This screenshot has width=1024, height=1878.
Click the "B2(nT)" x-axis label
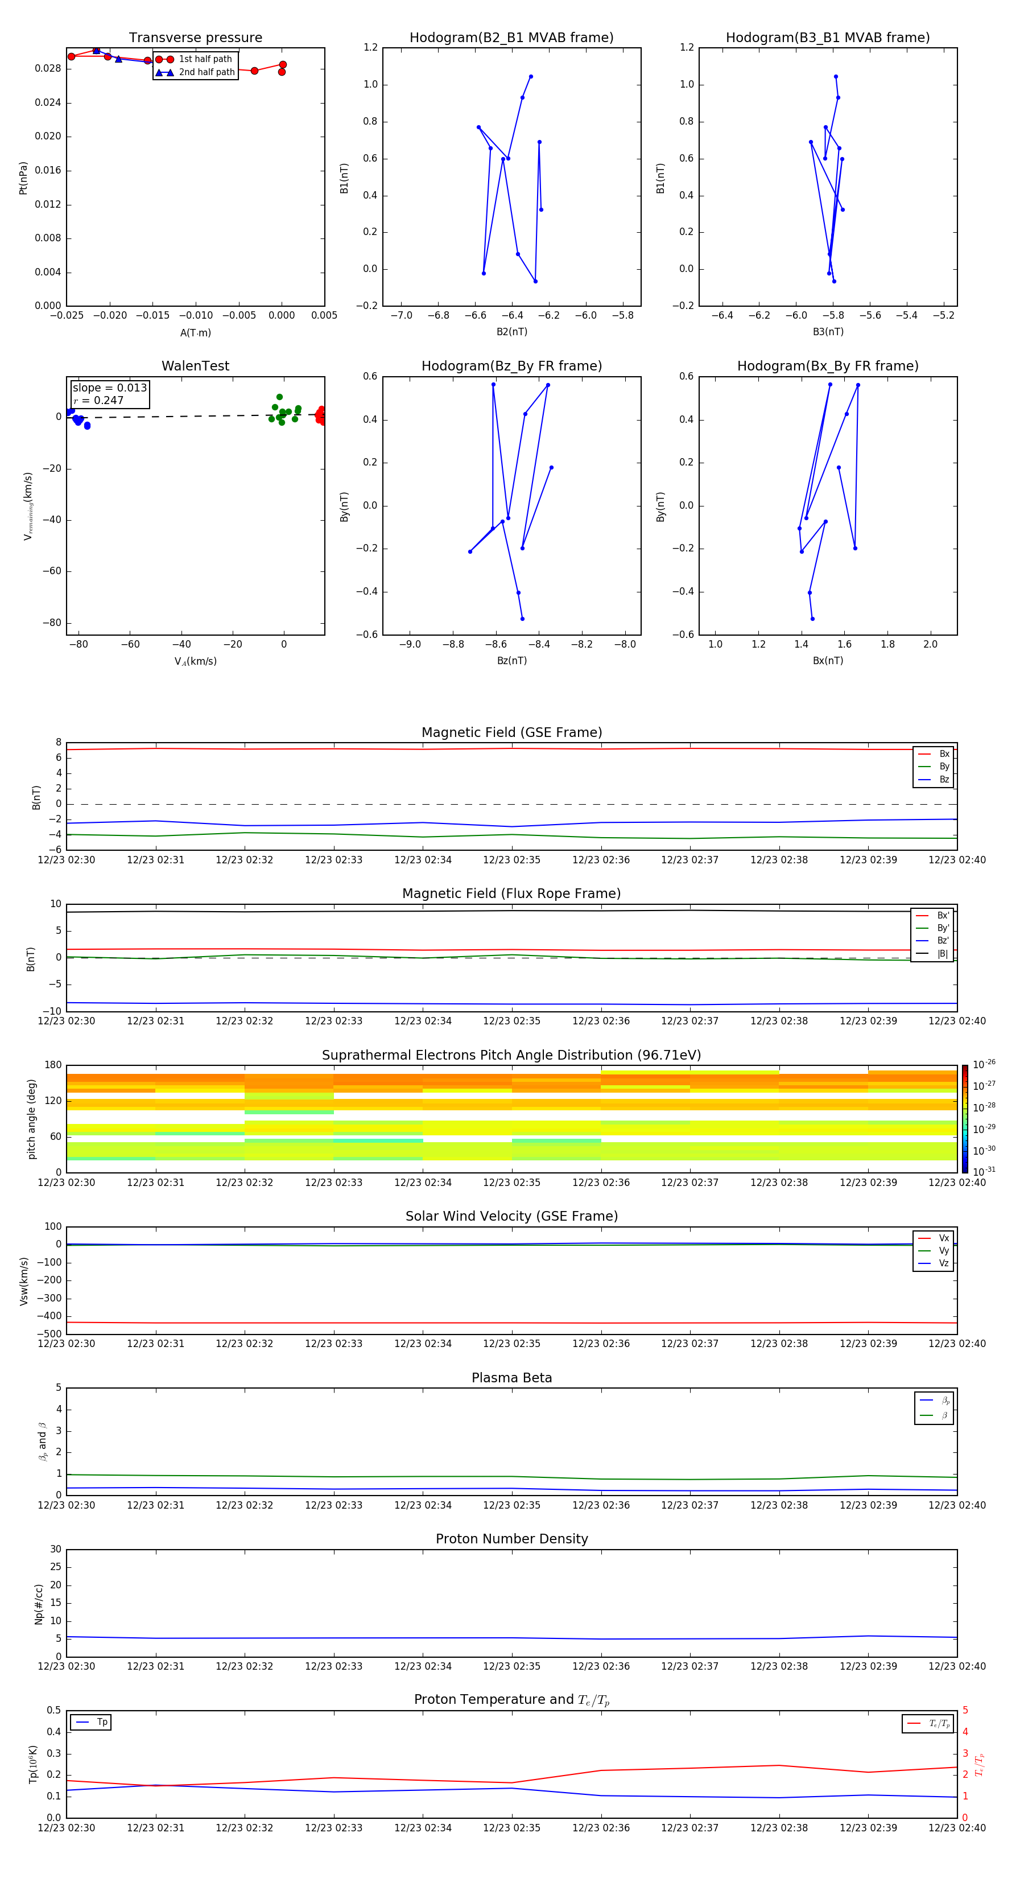tap(511, 332)
